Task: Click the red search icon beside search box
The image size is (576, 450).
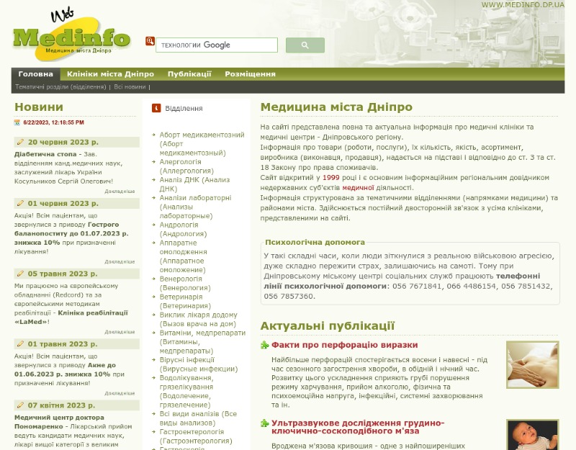Action: 150,41
